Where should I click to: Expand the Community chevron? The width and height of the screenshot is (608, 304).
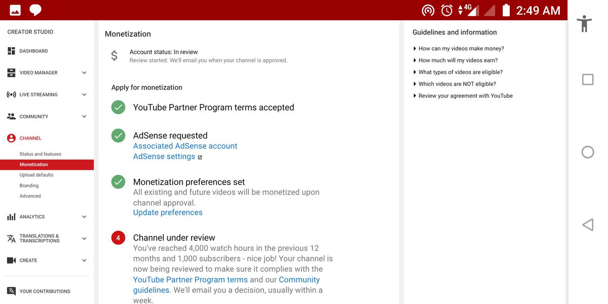[84, 117]
